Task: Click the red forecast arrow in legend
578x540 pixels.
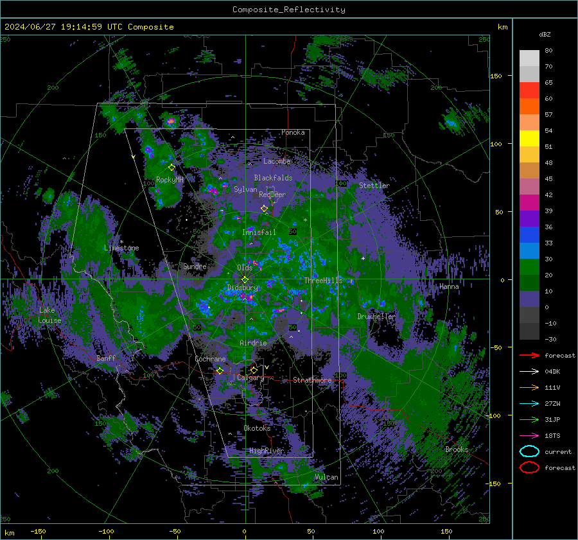Action: coord(529,355)
